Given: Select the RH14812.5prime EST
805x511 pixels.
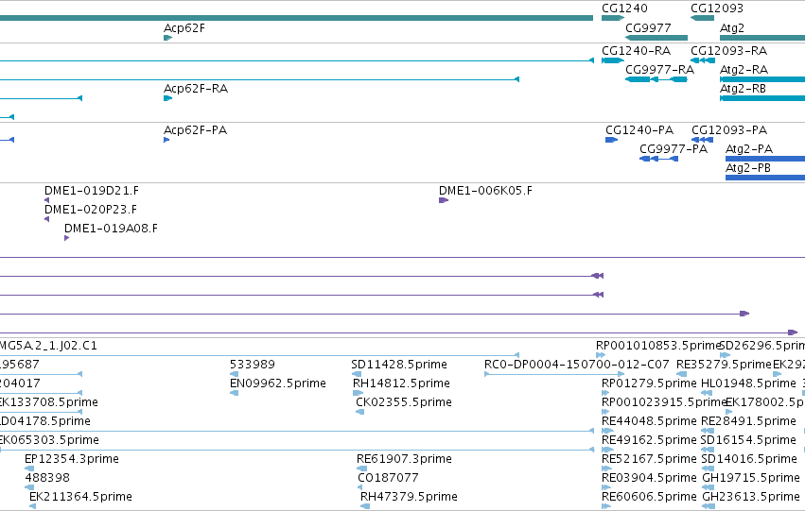Looking at the screenshot, I should 358,393.
